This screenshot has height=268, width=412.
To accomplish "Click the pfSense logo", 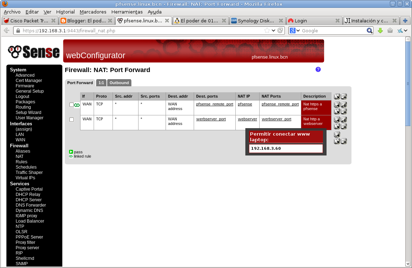I will point(34,52).
